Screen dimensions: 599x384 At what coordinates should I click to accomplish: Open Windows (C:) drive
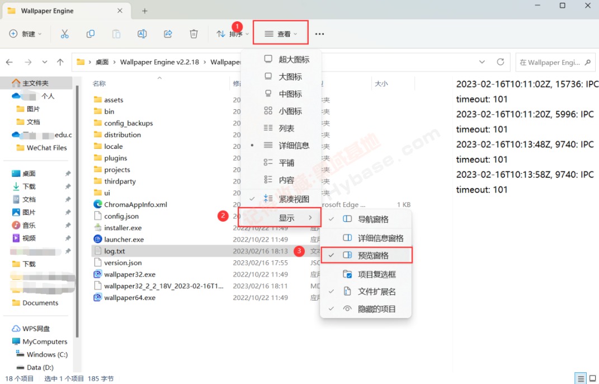(41, 354)
